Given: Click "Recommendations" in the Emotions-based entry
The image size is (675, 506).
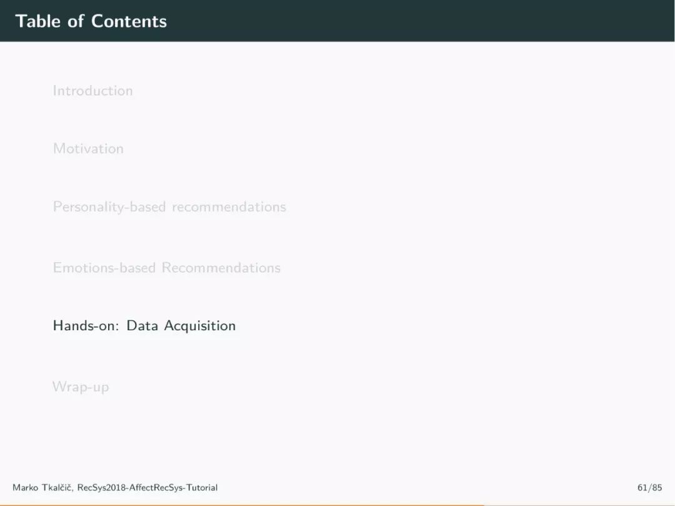Looking at the screenshot, I should 221,268.
